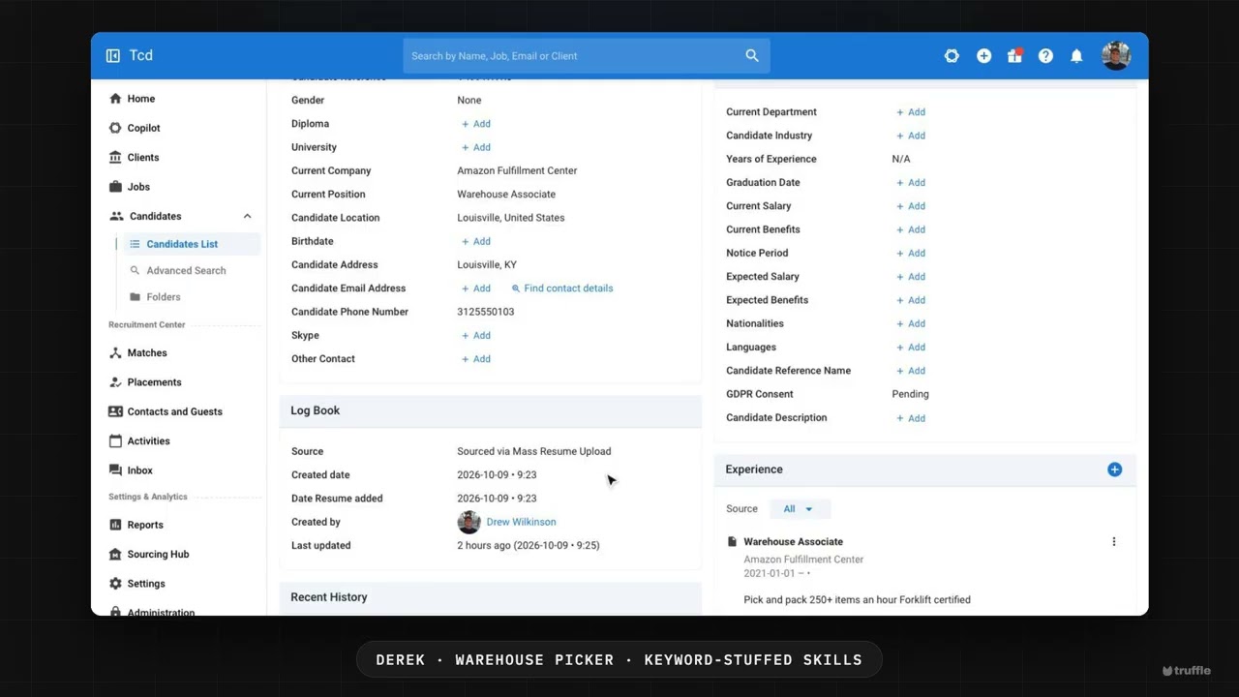Viewport: 1239px width, 697px height.
Task: Add a Skype contact
Action: tap(475, 335)
